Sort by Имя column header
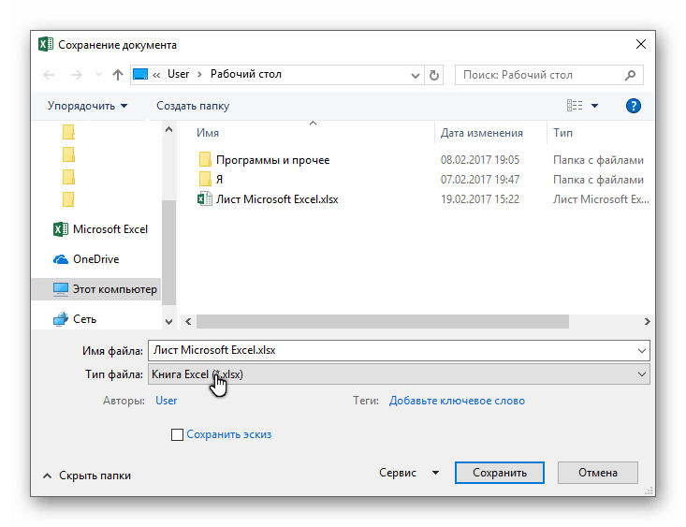The image size is (686, 527). pyautogui.click(x=208, y=133)
